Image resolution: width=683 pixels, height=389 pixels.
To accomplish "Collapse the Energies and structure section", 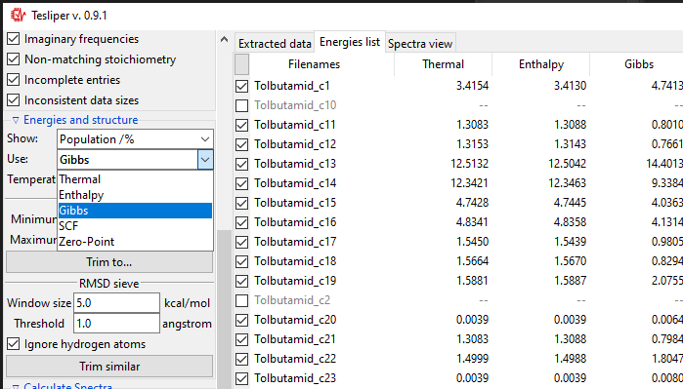I will click(16, 120).
